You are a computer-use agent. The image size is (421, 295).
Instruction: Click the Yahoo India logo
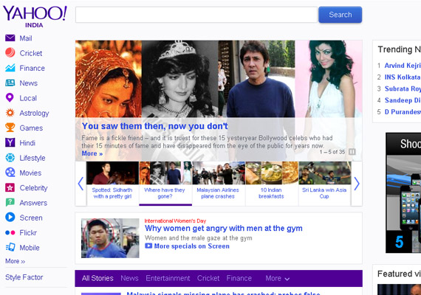35,17
